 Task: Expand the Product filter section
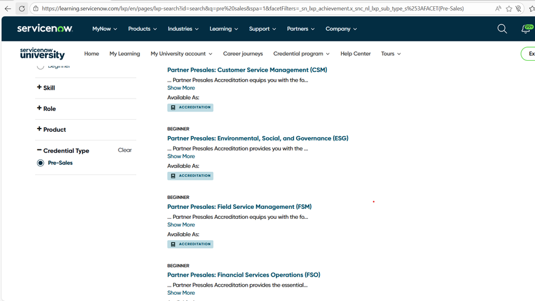point(51,129)
